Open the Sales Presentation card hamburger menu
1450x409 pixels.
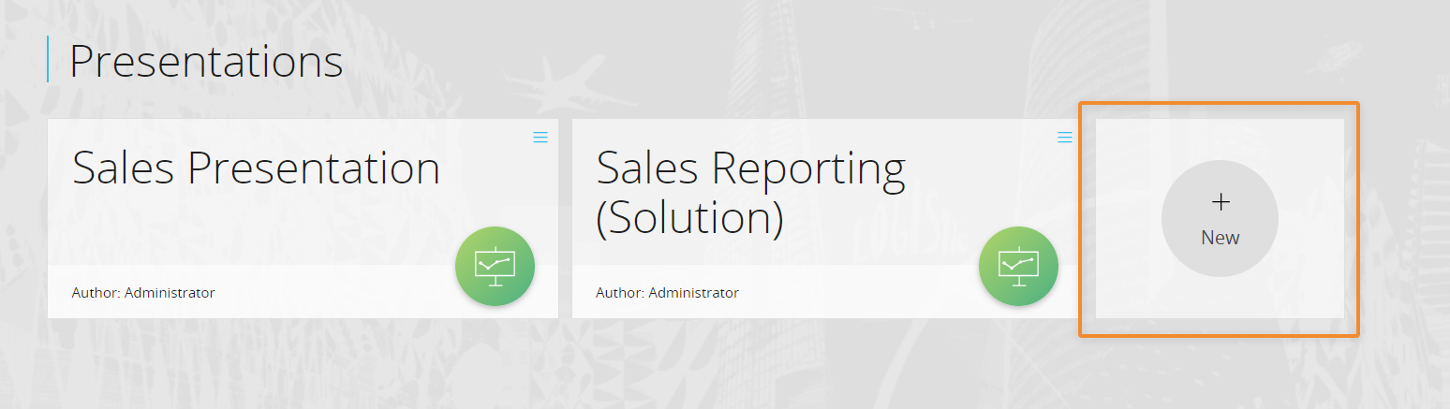point(540,138)
